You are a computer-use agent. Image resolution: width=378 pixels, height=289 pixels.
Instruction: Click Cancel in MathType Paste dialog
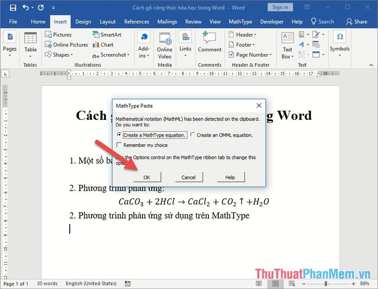click(188, 177)
